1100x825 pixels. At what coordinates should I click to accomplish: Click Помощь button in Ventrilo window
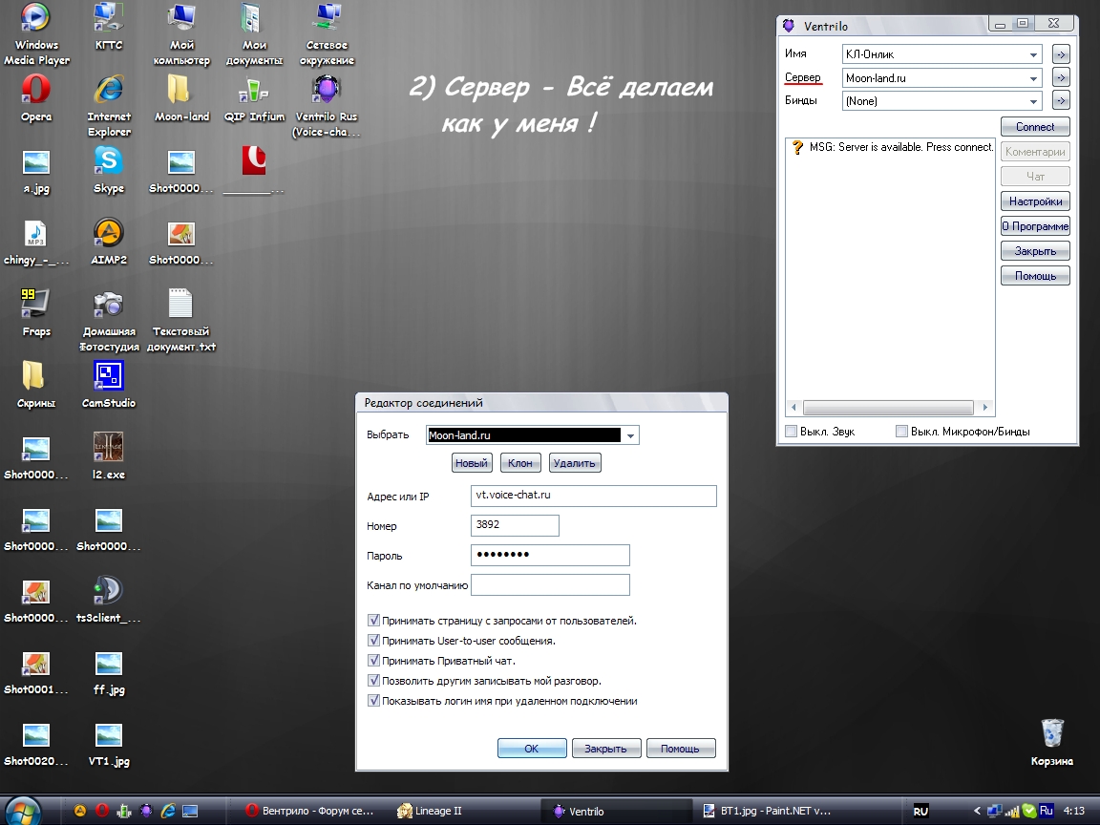[1035, 276]
